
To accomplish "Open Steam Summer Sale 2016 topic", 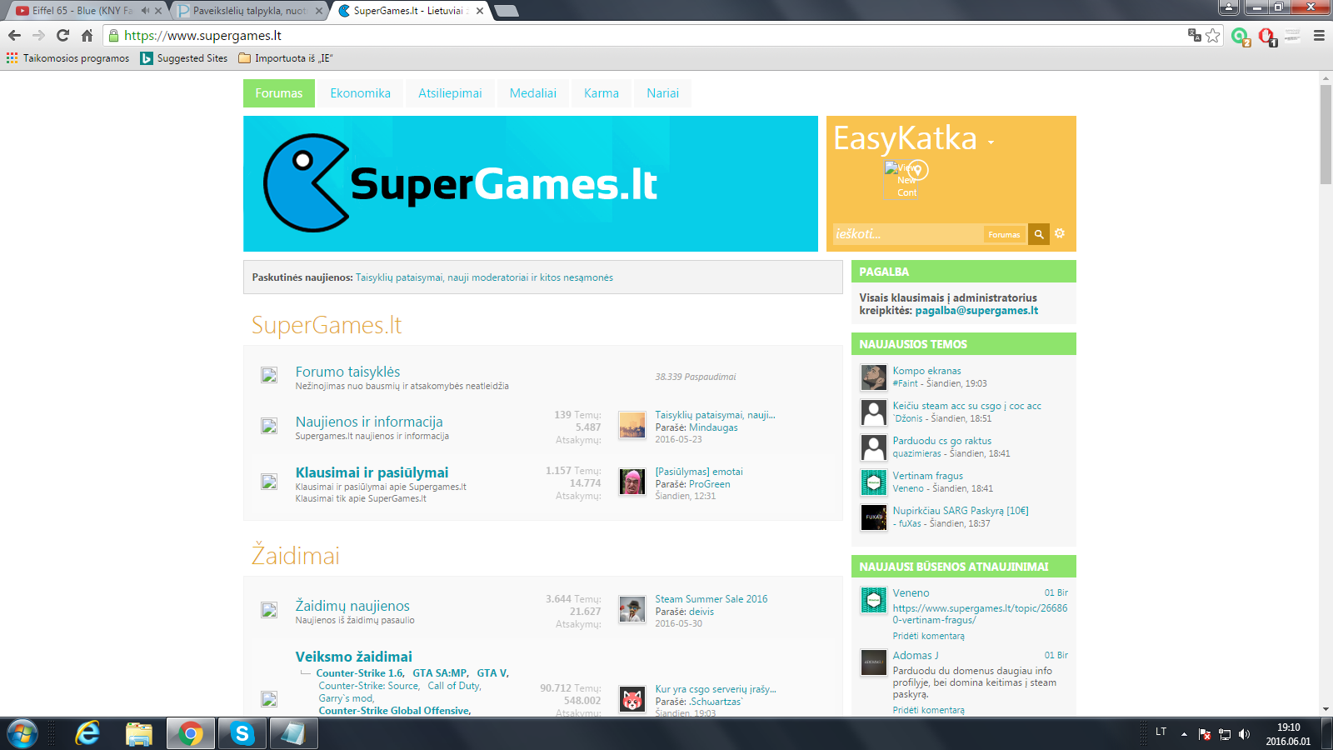I will pyautogui.click(x=711, y=599).
